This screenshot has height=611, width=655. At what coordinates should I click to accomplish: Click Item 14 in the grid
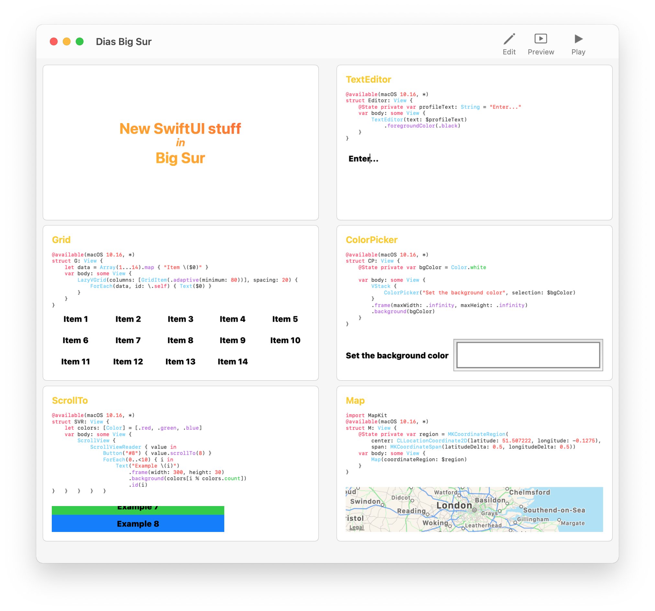[232, 362]
